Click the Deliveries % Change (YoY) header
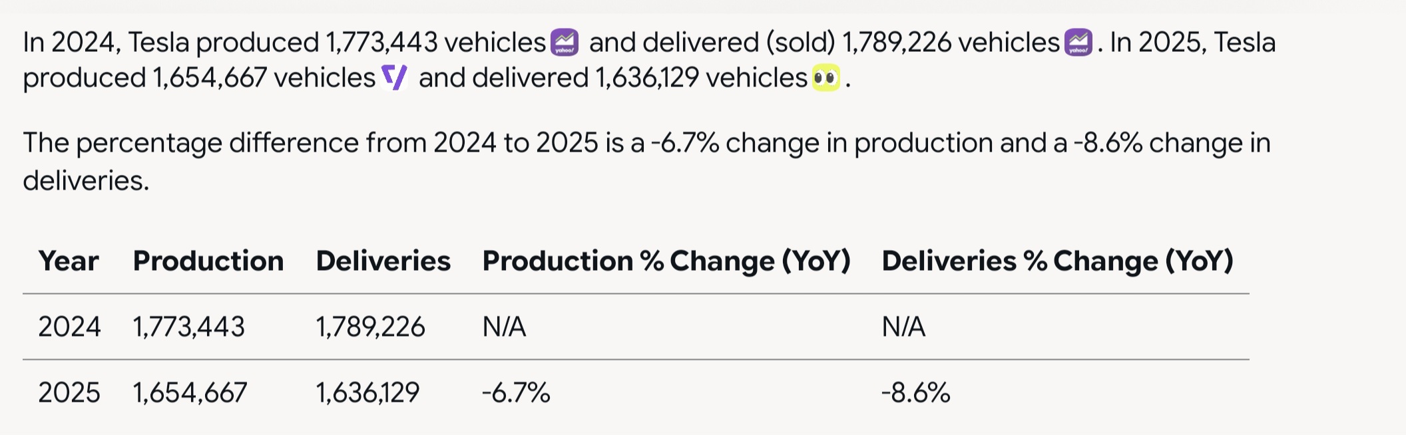The height and width of the screenshot is (435, 1406). [x=1057, y=261]
